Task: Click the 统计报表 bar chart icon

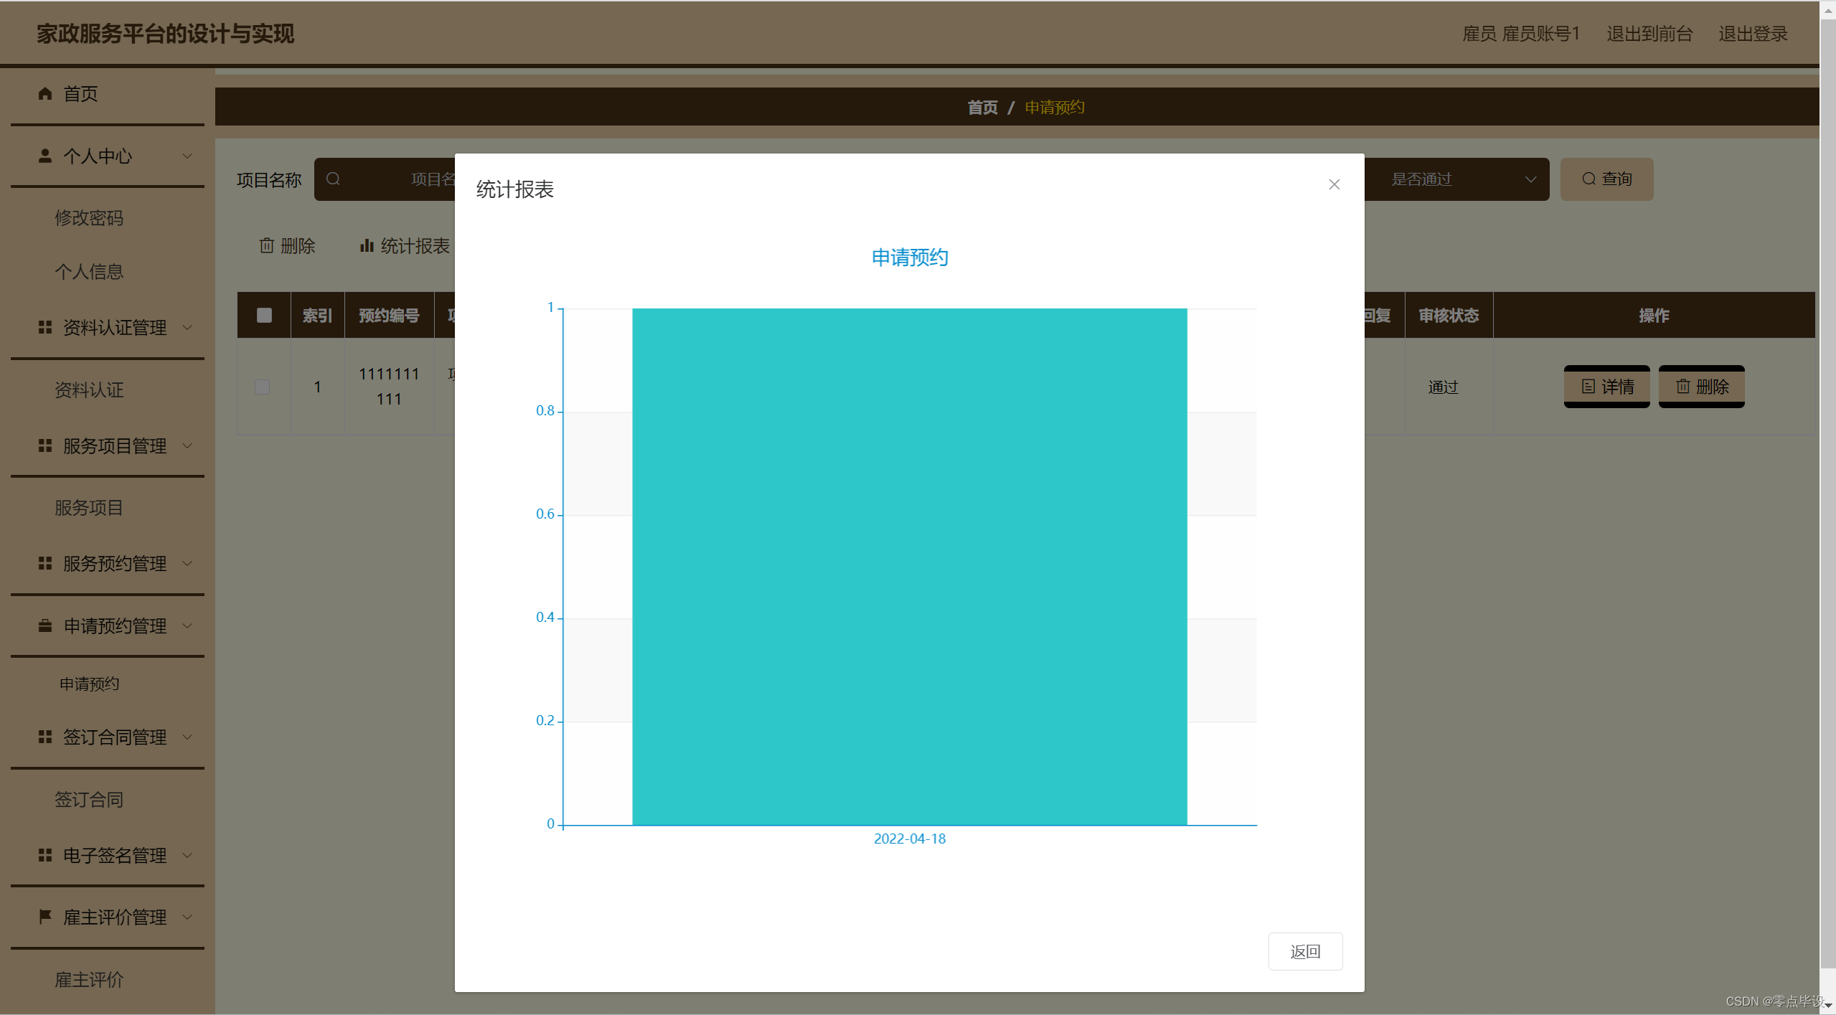Action: click(x=367, y=245)
